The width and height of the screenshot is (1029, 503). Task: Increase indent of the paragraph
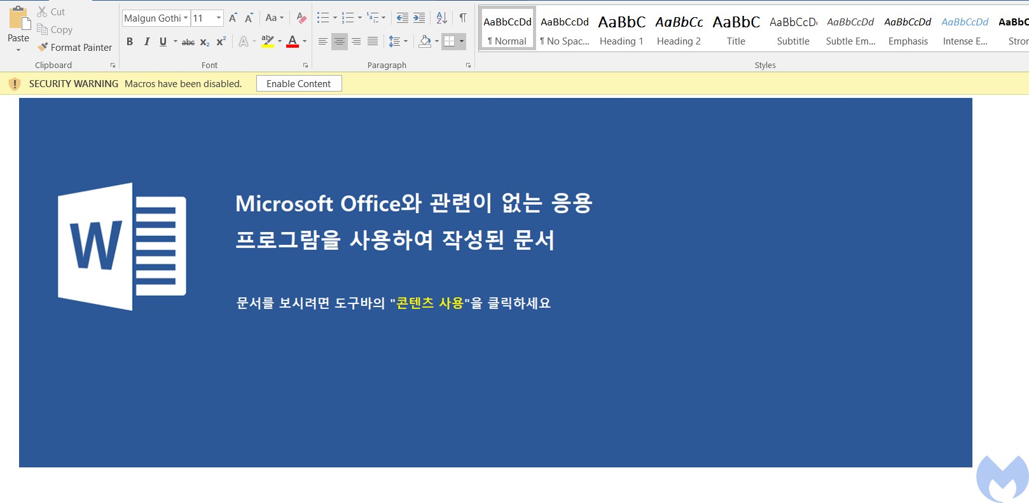[419, 18]
